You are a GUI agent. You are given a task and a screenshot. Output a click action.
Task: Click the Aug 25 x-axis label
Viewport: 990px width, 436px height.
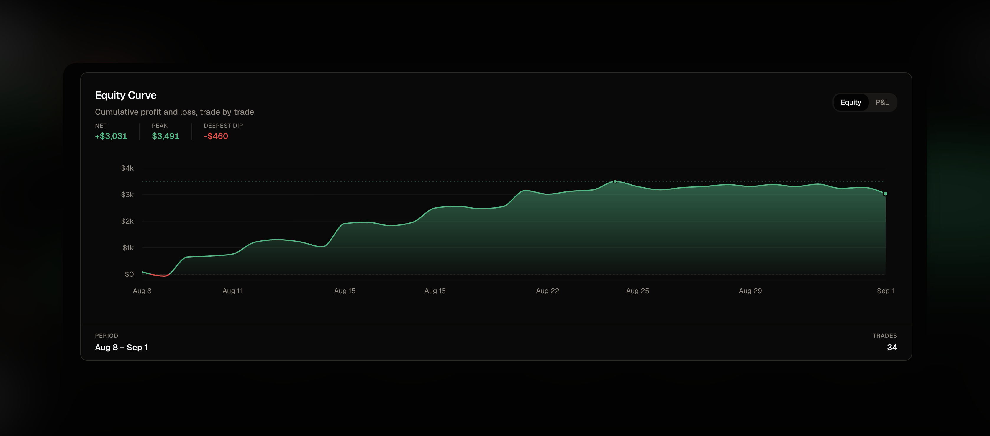click(x=637, y=291)
